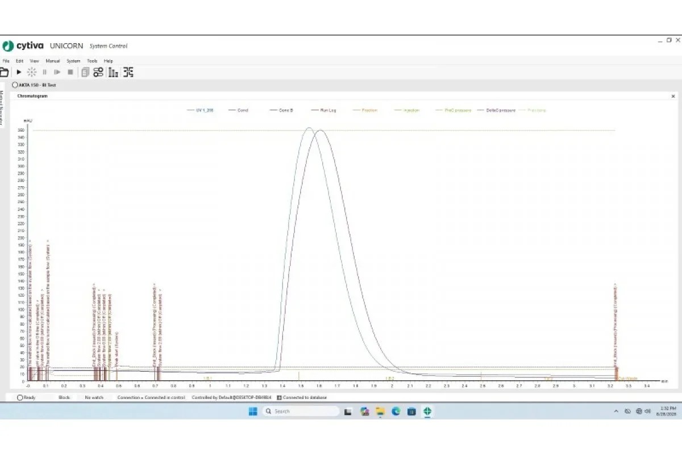Click the DeltaC pressure legend entry
The image size is (682, 454).
[497, 110]
